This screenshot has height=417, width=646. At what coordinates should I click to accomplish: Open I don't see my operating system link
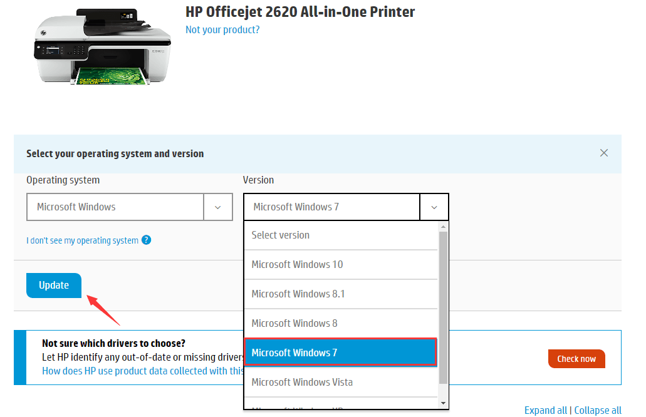pos(83,240)
